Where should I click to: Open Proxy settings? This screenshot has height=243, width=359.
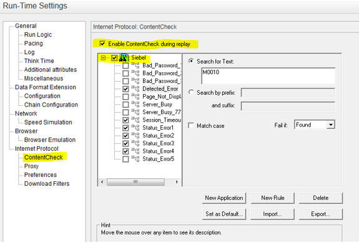point(31,166)
